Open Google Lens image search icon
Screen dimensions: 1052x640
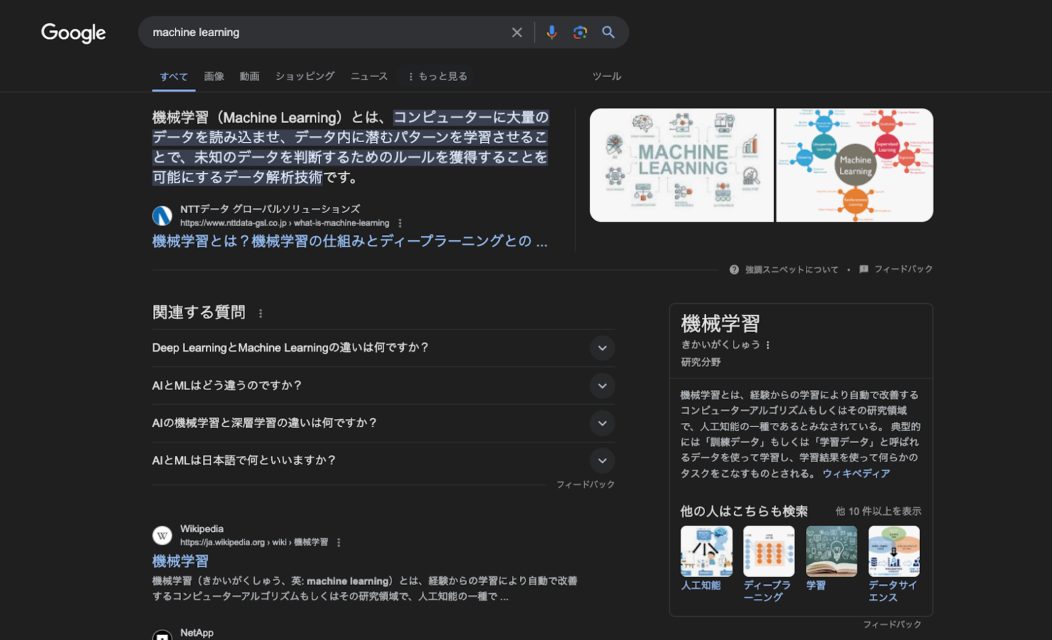coord(580,32)
